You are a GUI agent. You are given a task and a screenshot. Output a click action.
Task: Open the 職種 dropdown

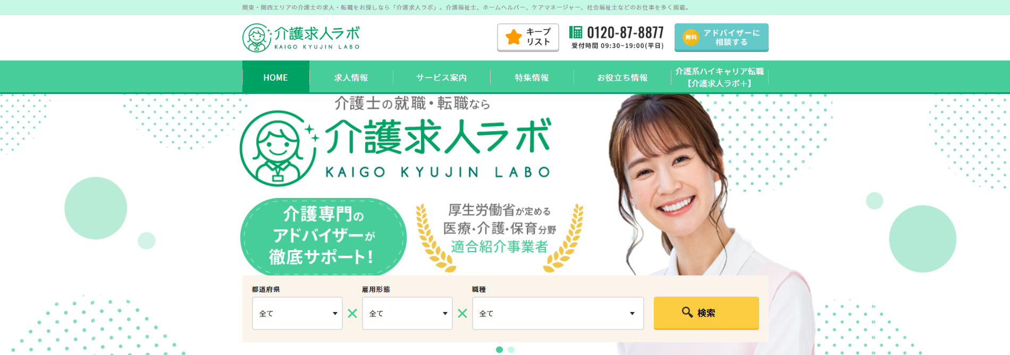(x=558, y=313)
